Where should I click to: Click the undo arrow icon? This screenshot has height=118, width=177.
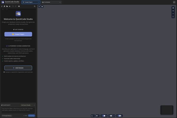pyautogui.click(x=13, y=6)
